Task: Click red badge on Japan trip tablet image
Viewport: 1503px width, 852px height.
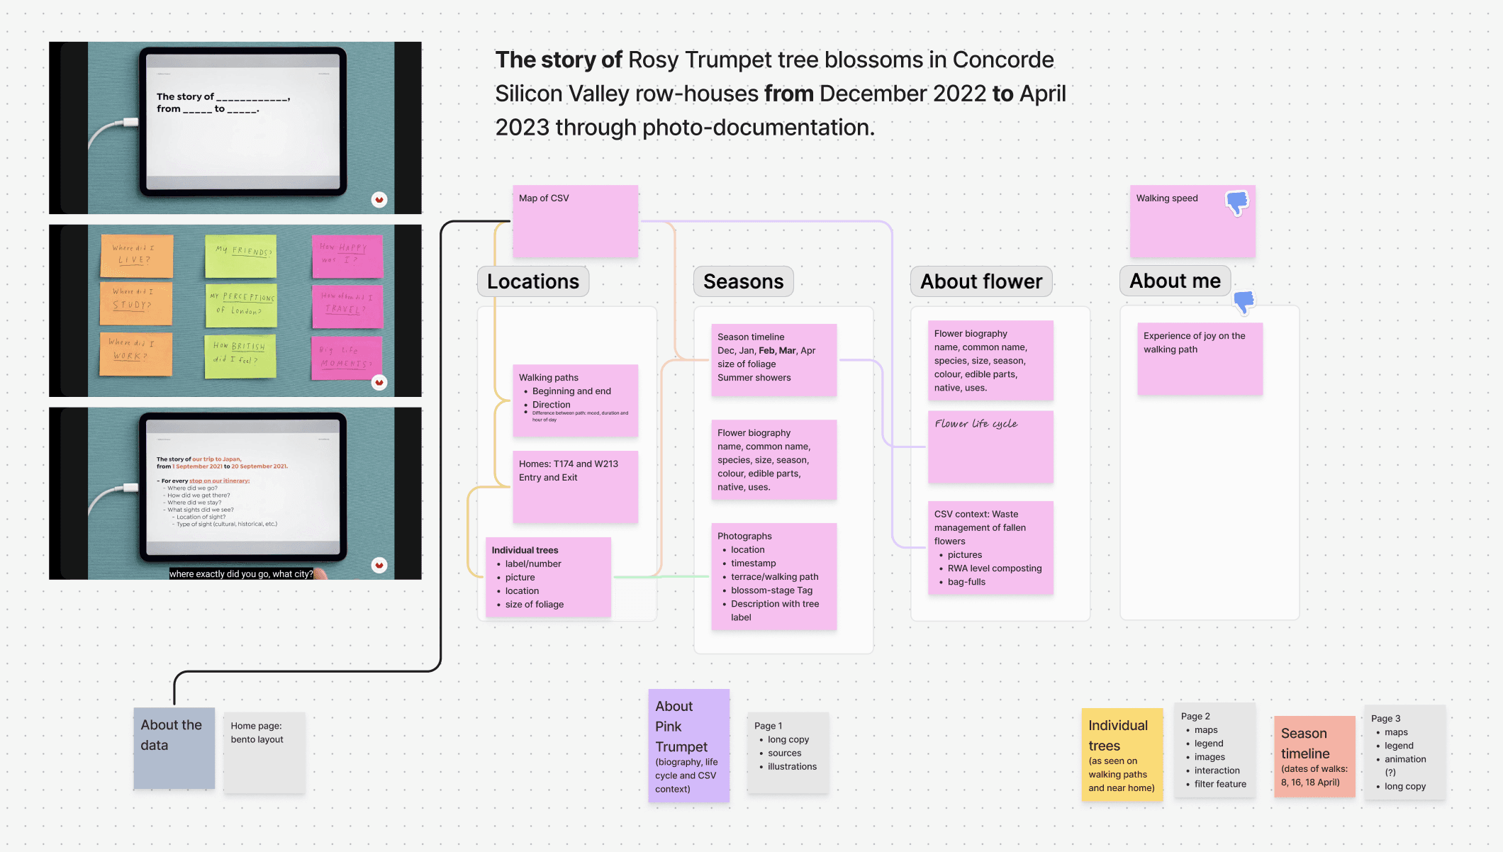Action: (x=379, y=565)
